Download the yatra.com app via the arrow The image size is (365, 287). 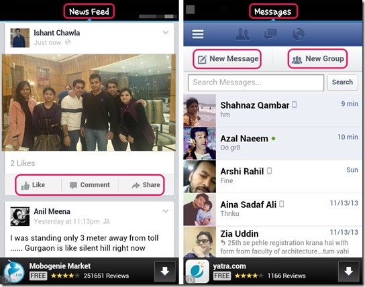(x=349, y=272)
